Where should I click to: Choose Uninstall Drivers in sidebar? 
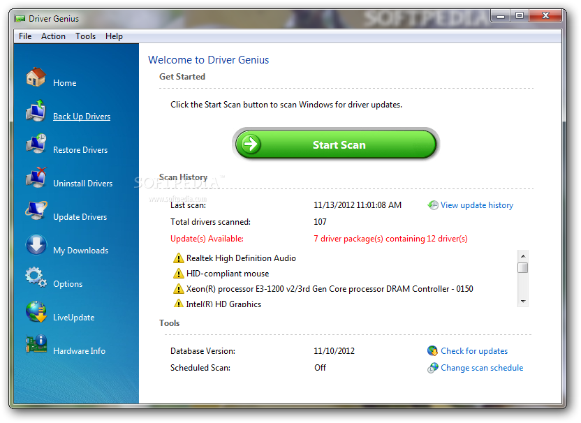point(82,184)
